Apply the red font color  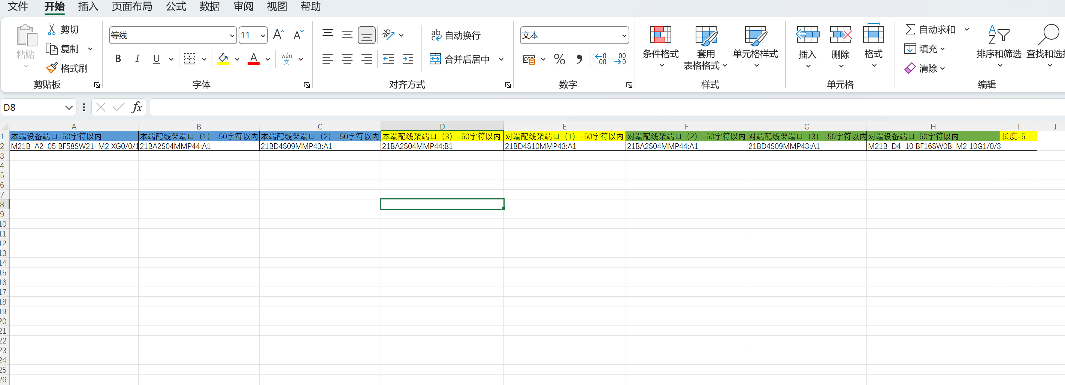[254, 59]
